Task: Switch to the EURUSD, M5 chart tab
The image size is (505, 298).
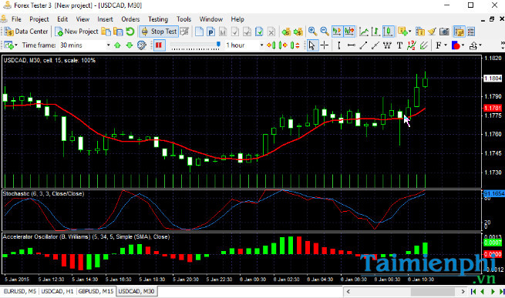Action: [19, 291]
